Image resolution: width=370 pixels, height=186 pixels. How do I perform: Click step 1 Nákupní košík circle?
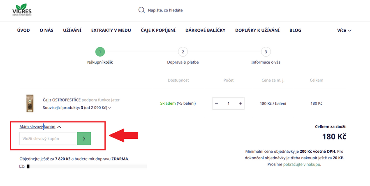pos(100,52)
